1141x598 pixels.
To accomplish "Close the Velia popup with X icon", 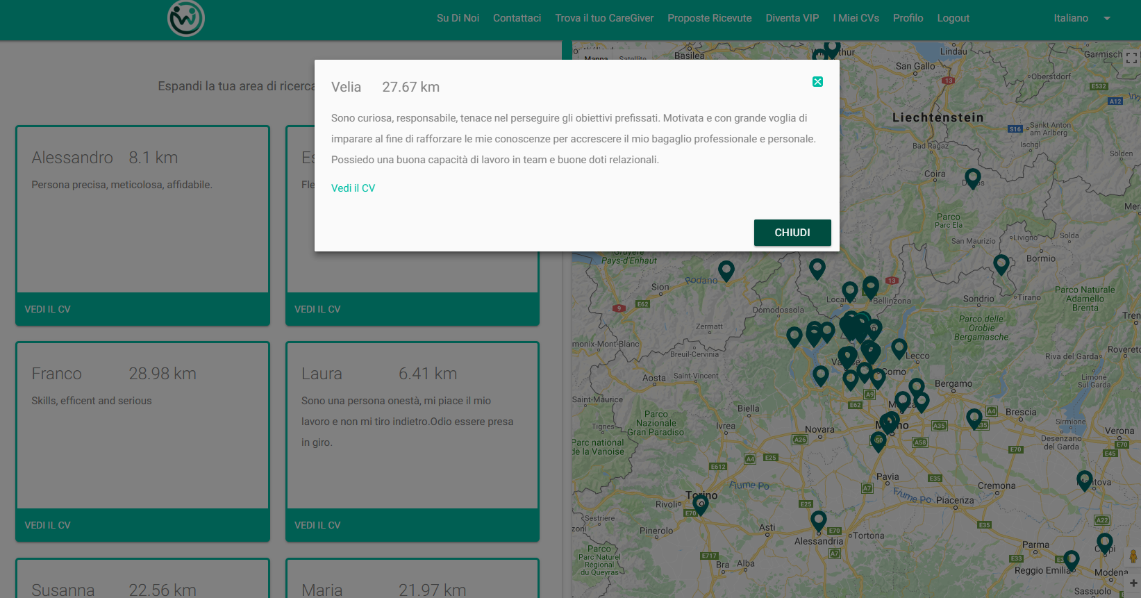I will (x=817, y=82).
